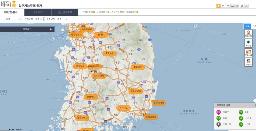Image resolution: width=256 pixels, height=131 pixels.
Task: Click 주택유형 원룸 breadcrumb text
Action: pyautogui.click(x=89, y=12)
